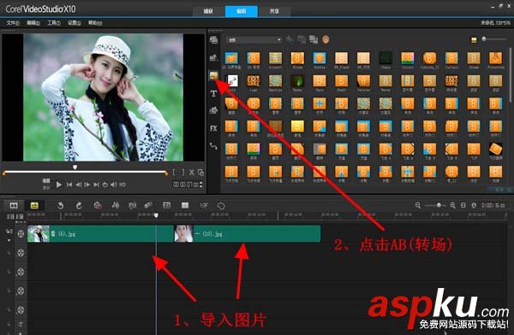The width and height of the screenshot is (514, 335).
Task: Open the Multi-Camera Editor
Action: pyautogui.click(x=185, y=205)
